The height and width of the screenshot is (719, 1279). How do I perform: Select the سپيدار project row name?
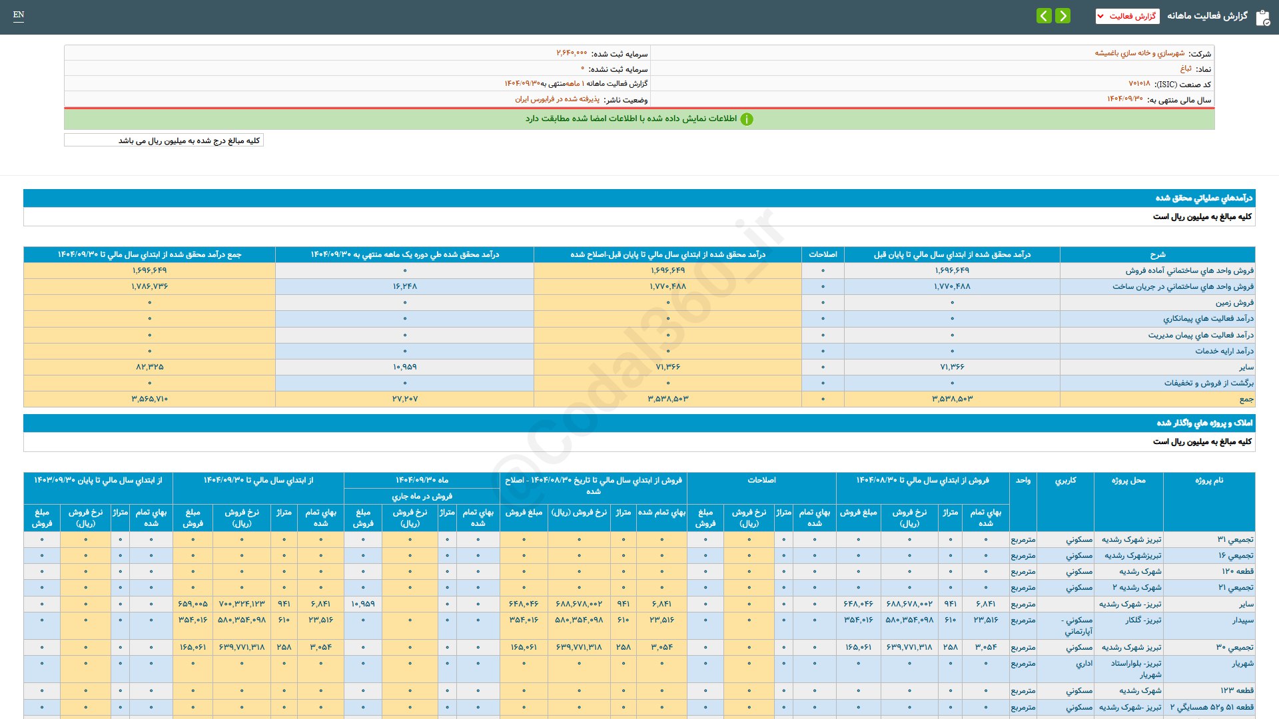point(1242,620)
